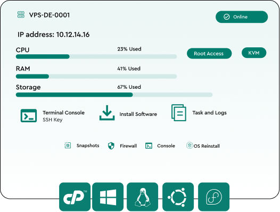280x212 pixels.
Task: Open Install Software link
Action: [x=138, y=114]
